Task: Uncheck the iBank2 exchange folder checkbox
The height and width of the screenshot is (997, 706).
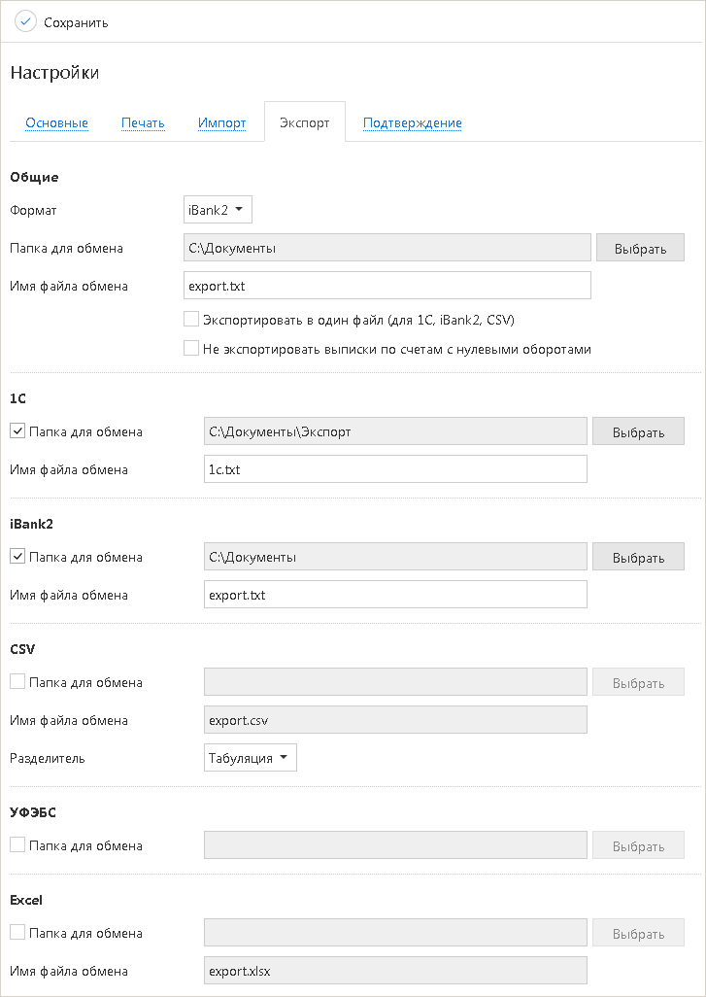Action: [x=17, y=557]
